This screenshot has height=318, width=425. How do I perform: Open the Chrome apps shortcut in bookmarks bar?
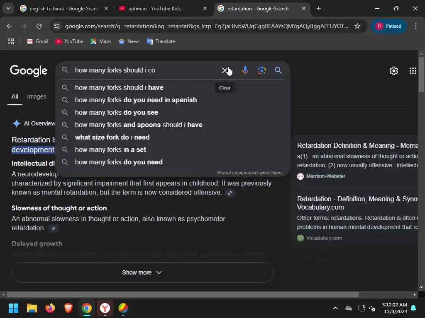click(x=11, y=41)
